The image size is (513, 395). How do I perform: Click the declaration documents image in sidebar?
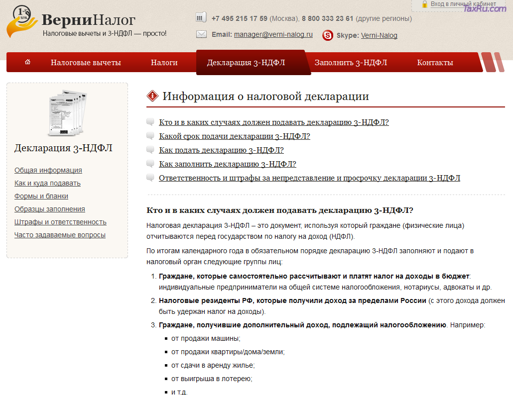(x=67, y=113)
